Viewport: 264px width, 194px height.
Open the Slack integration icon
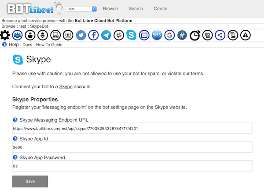[119, 35]
